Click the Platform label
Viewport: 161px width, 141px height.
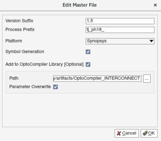pyautogui.click(x=14, y=41)
